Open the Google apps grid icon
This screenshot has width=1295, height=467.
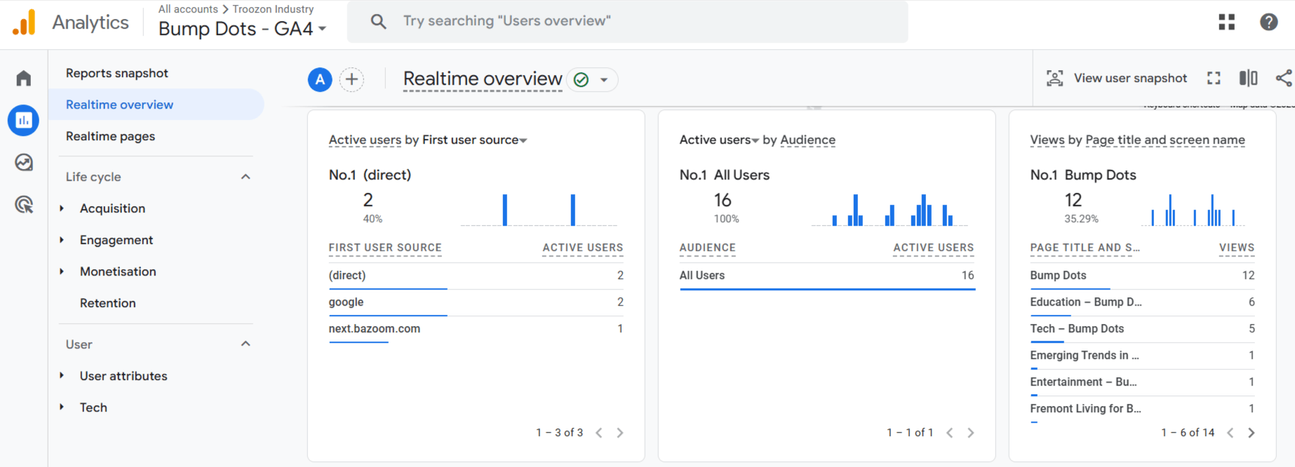point(1227,22)
